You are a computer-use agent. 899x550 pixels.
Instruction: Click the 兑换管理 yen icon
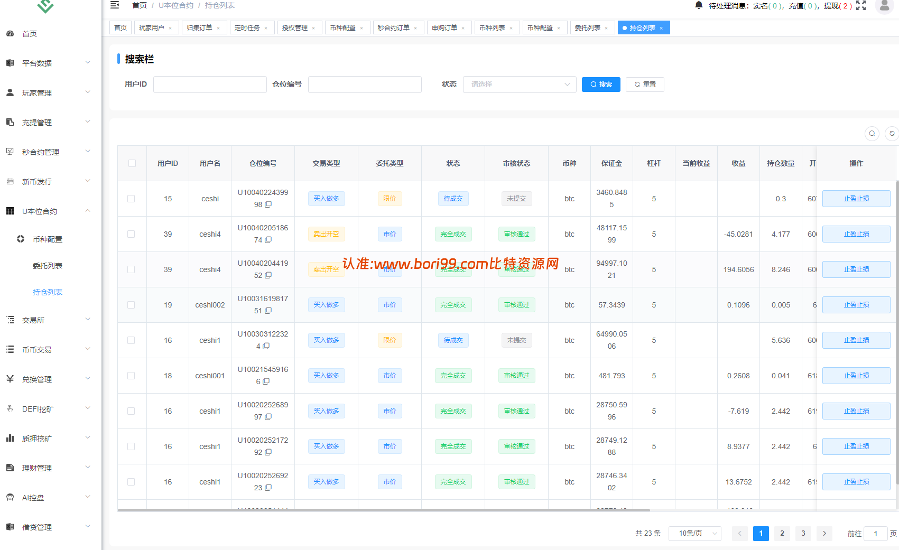10,379
